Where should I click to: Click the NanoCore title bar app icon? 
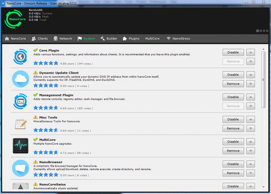coord(3,3)
